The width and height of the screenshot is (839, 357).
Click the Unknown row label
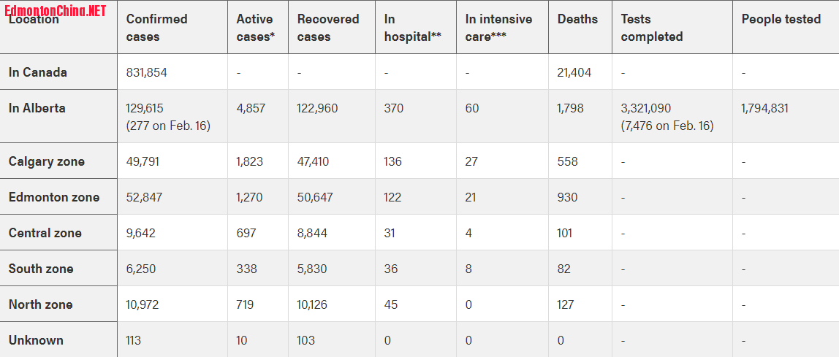tap(36, 340)
